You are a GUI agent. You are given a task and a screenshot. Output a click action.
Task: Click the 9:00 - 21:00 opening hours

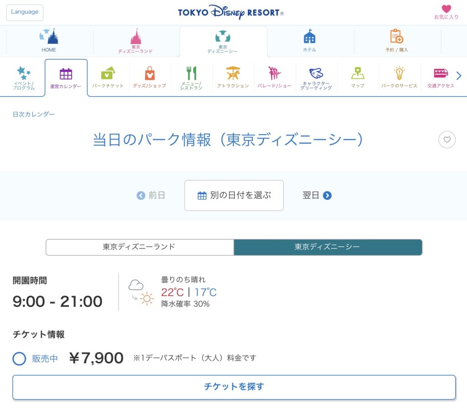point(57,301)
